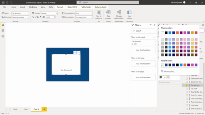Open the Data category Uncategorized dropdown

(x=84, y=17)
